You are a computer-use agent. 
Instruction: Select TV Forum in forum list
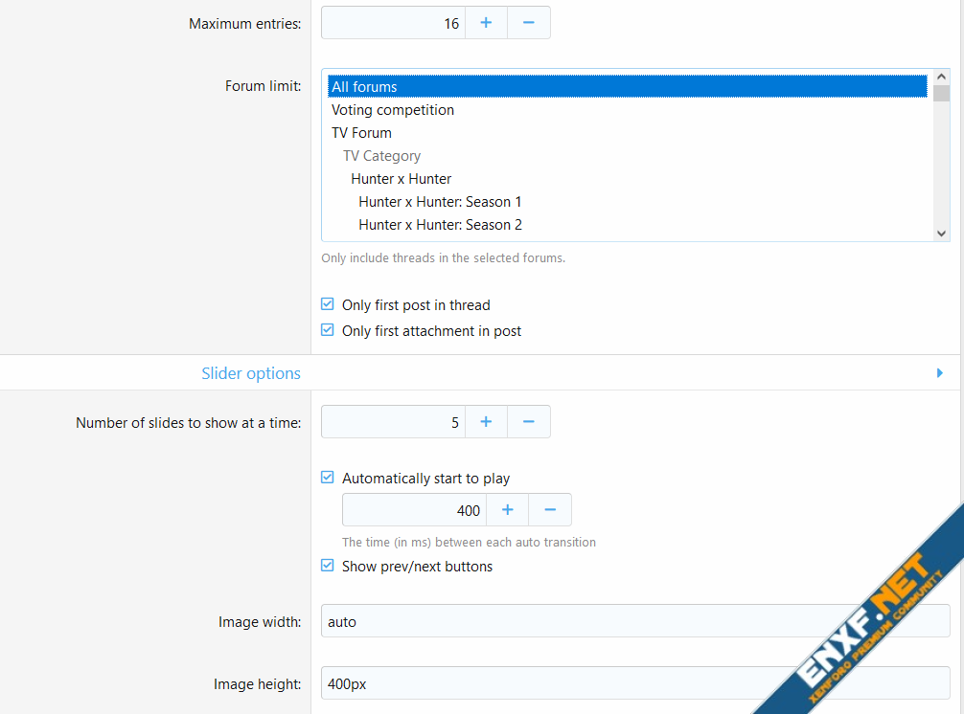click(362, 133)
